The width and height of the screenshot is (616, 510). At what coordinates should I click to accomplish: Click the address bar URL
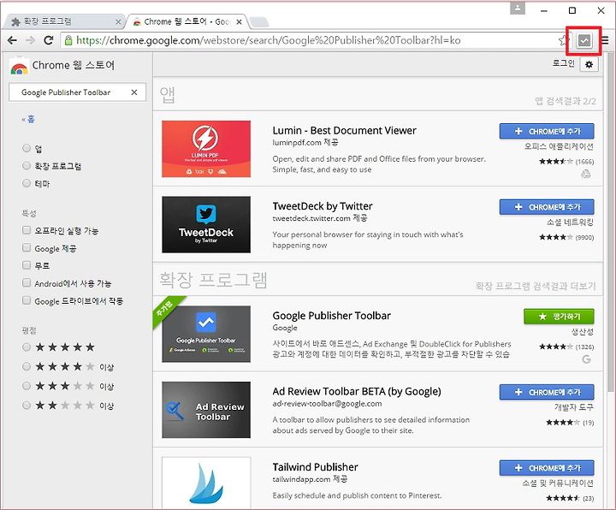pos(269,40)
